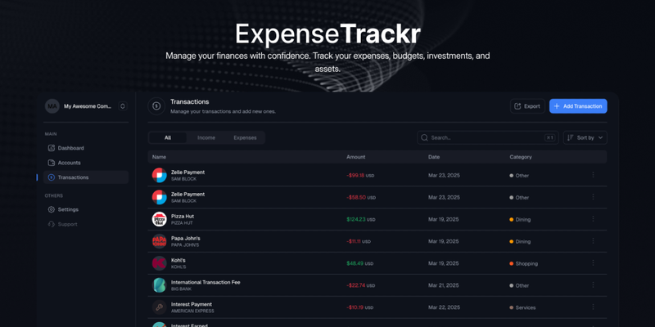
Task: Click the Pizza Hut merchant logo
Action: tap(159, 219)
